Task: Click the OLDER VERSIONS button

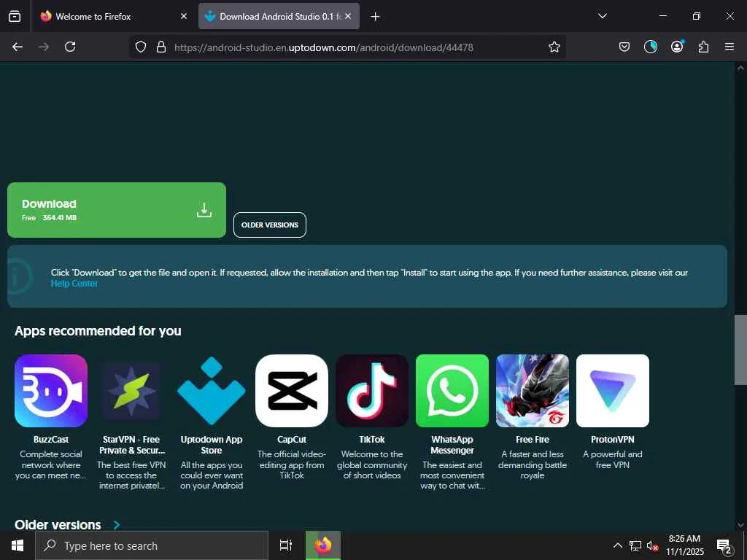Action: pyautogui.click(x=270, y=225)
